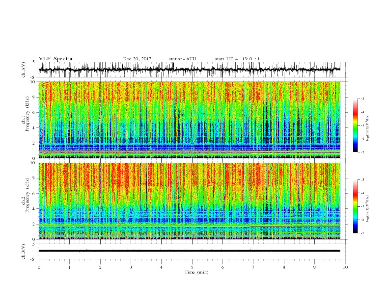Click the time axis tick label '0'

(x=39, y=267)
